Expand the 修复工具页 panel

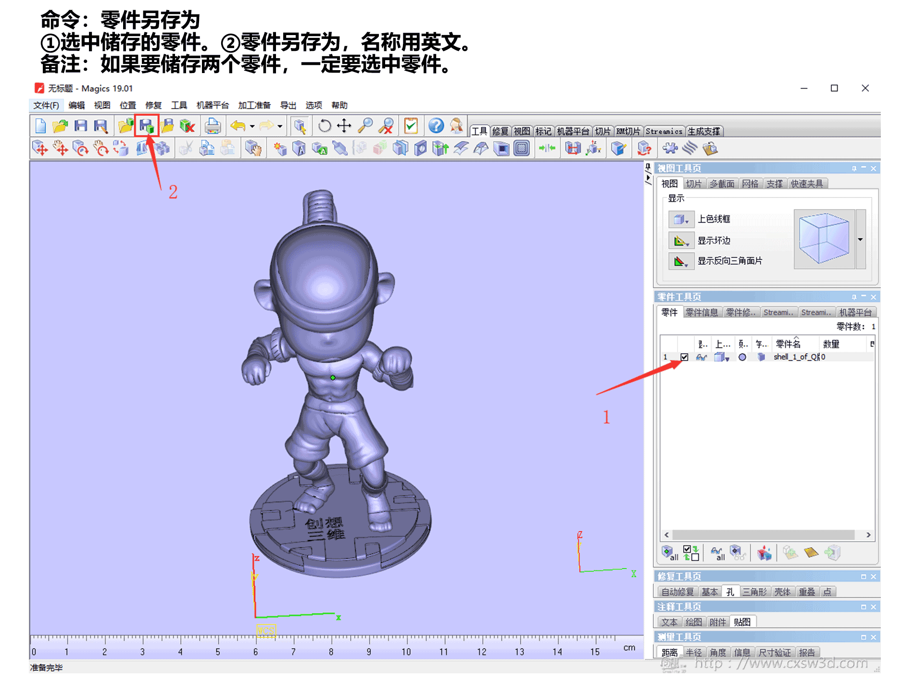(864, 577)
